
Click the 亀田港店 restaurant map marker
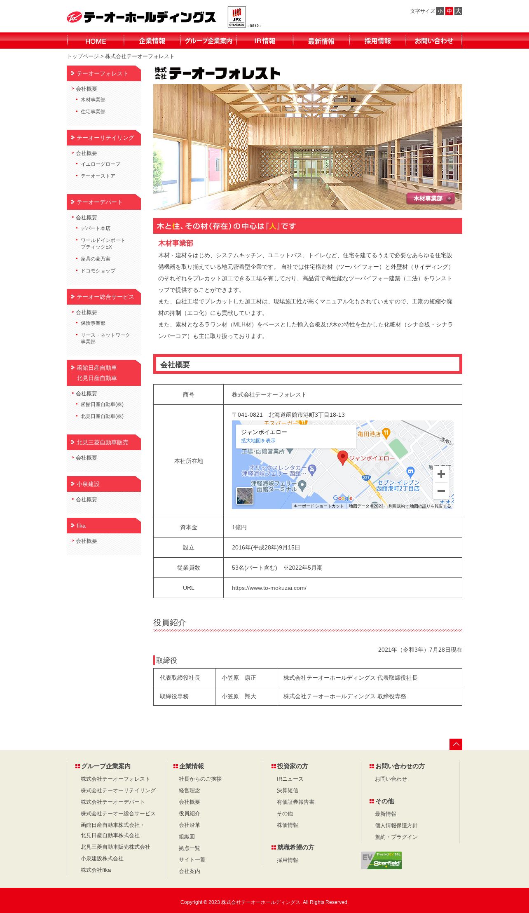point(386,433)
